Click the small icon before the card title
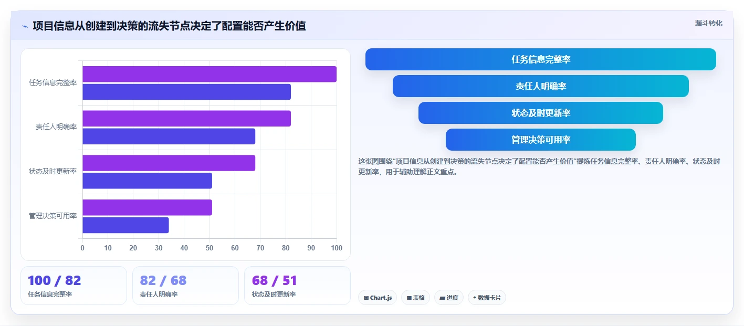Image resolution: width=744 pixels, height=326 pixels. coord(25,26)
